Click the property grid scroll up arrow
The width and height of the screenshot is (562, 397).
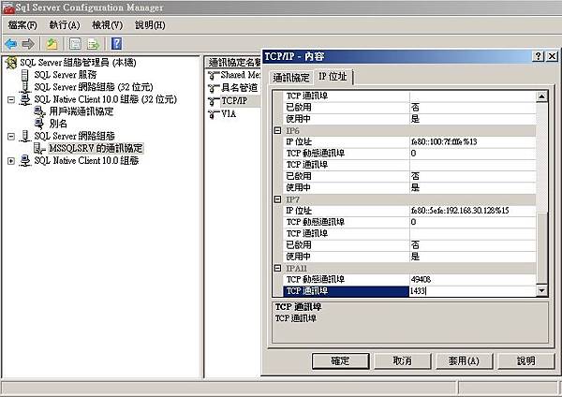[x=541, y=96]
